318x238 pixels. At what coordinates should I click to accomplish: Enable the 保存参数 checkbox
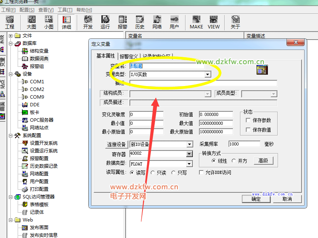(x=248, y=121)
